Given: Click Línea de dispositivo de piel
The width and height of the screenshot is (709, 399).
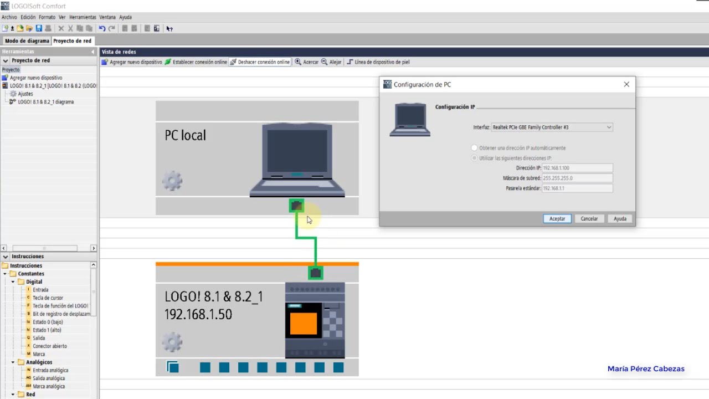Looking at the screenshot, I should 378,62.
